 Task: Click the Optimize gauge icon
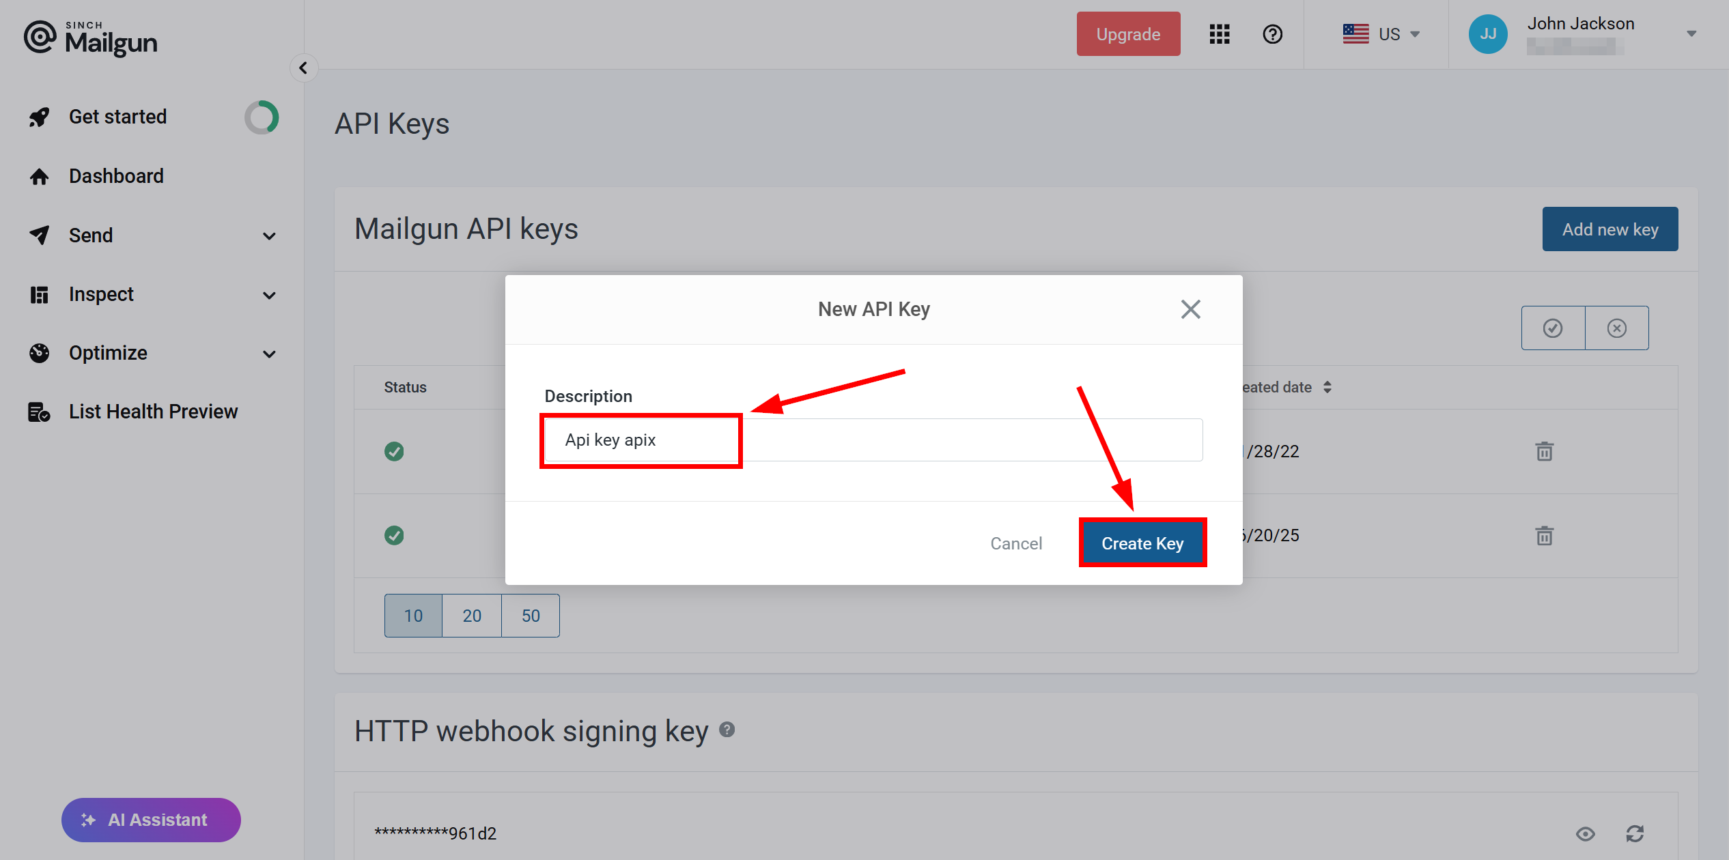[x=40, y=353]
